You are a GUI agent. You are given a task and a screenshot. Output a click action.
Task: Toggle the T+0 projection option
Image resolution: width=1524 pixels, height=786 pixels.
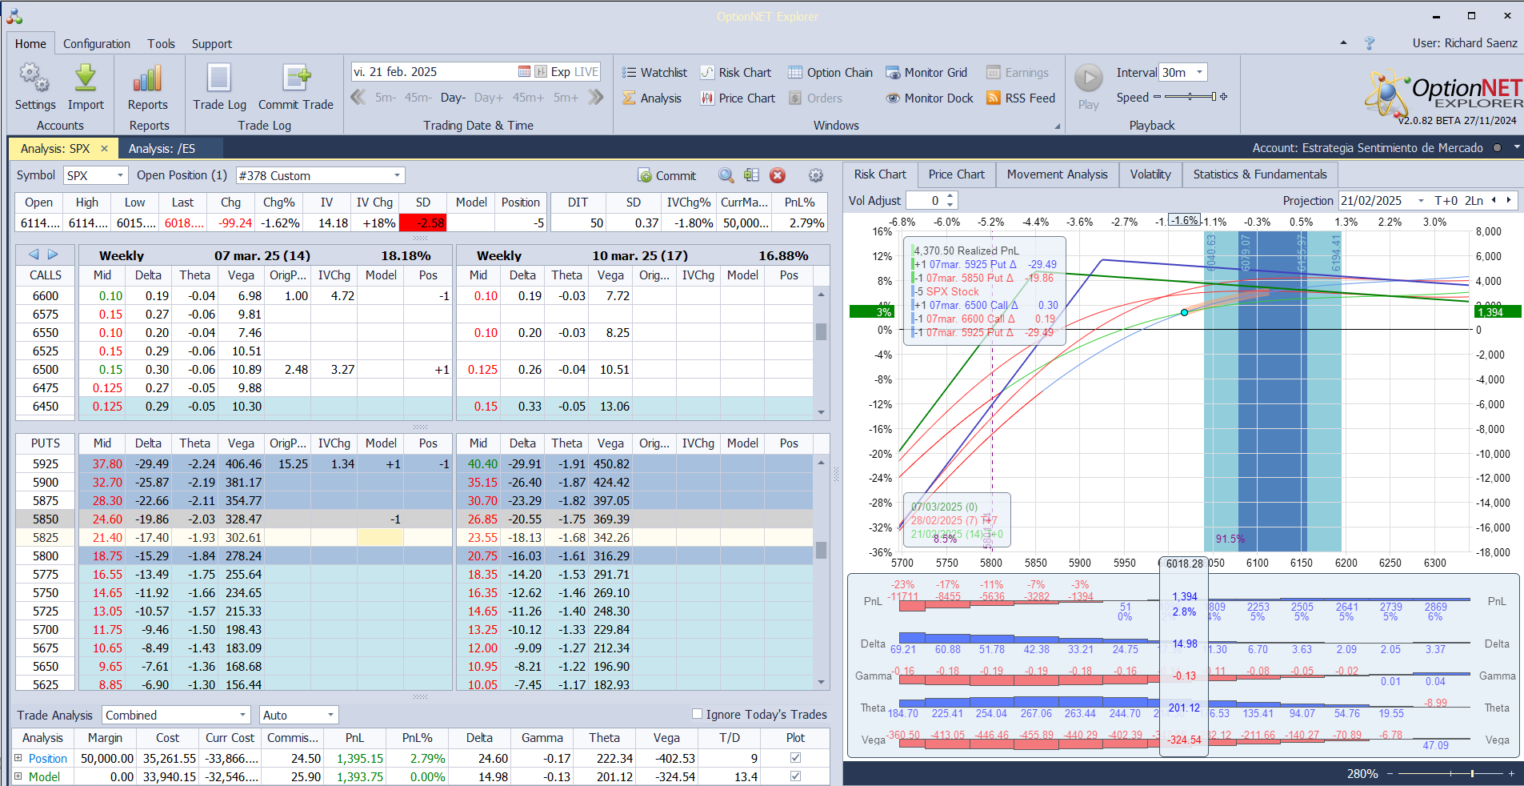[1446, 200]
